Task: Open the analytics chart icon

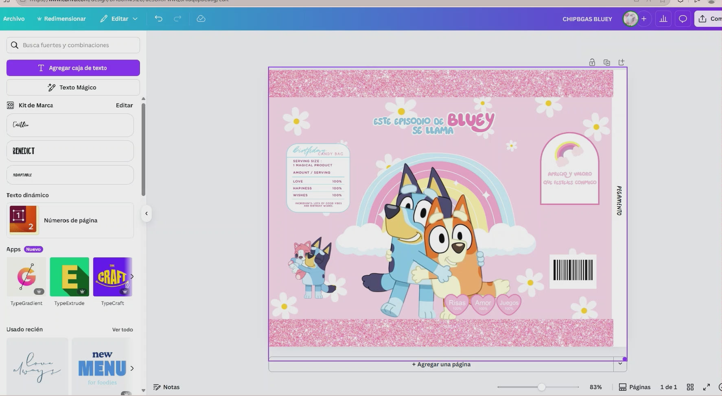Action: [x=663, y=19]
